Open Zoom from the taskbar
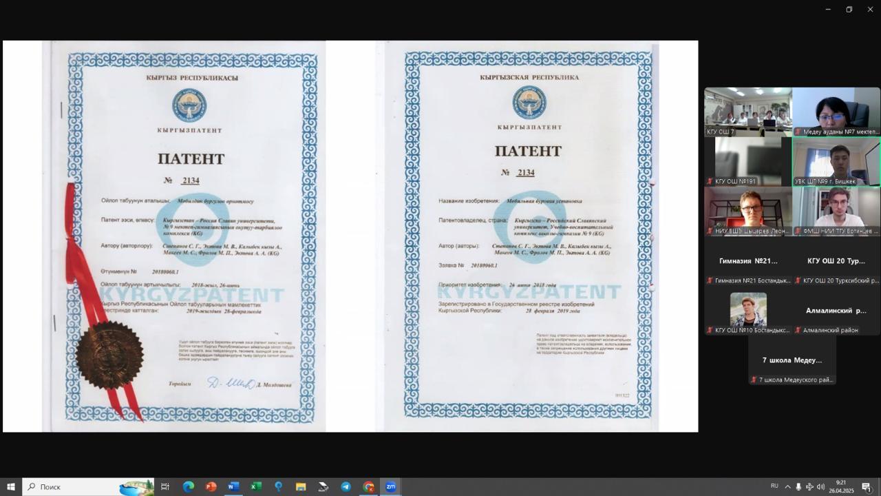881x496 pixels. tap(390, 486)
